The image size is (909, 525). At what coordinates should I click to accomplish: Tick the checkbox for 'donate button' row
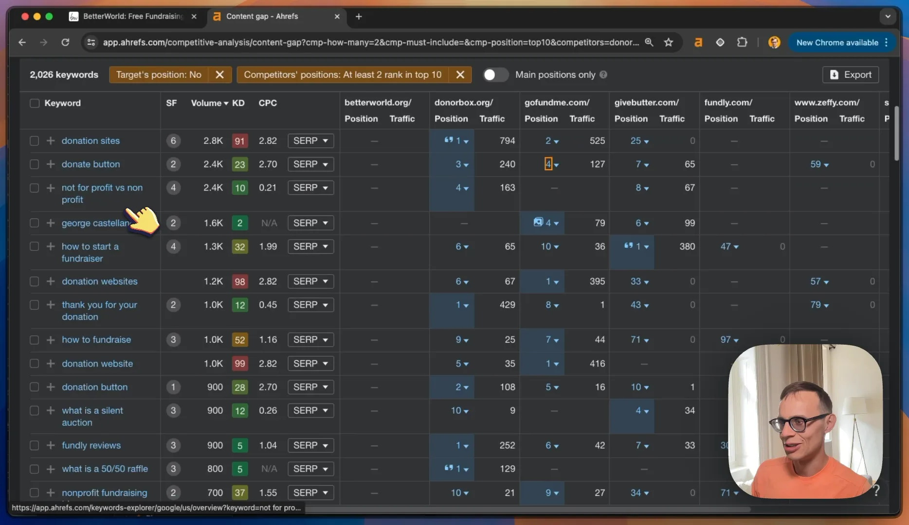pos(34,164)
